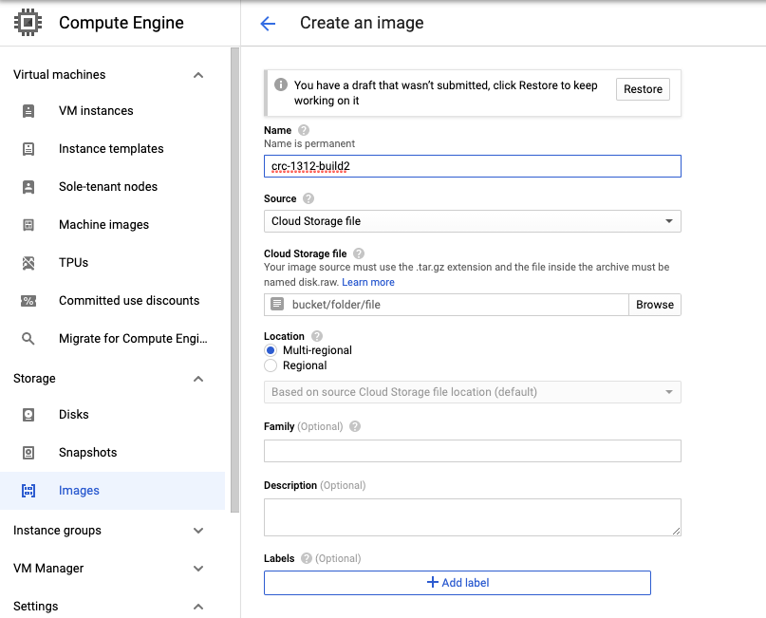Select the Multi-regional location option
The height and width of the screenshot is (618, 766).
(271, 350)
